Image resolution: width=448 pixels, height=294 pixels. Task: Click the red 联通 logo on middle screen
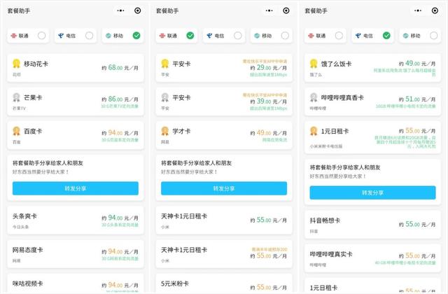[x=162, y=36]
